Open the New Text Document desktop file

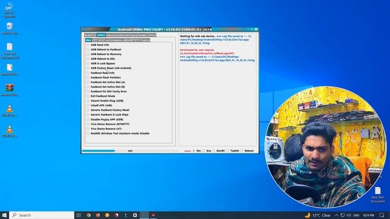(x=378, y=195)
